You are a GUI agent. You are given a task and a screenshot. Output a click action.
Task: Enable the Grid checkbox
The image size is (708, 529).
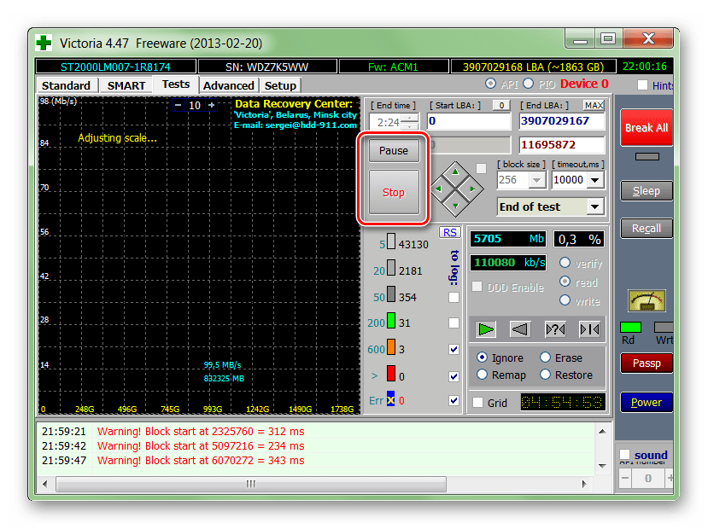click(478, 403)
